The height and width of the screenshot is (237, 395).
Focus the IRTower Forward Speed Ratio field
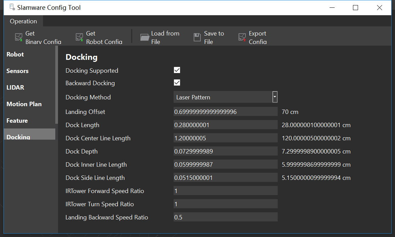click(225, 191)
